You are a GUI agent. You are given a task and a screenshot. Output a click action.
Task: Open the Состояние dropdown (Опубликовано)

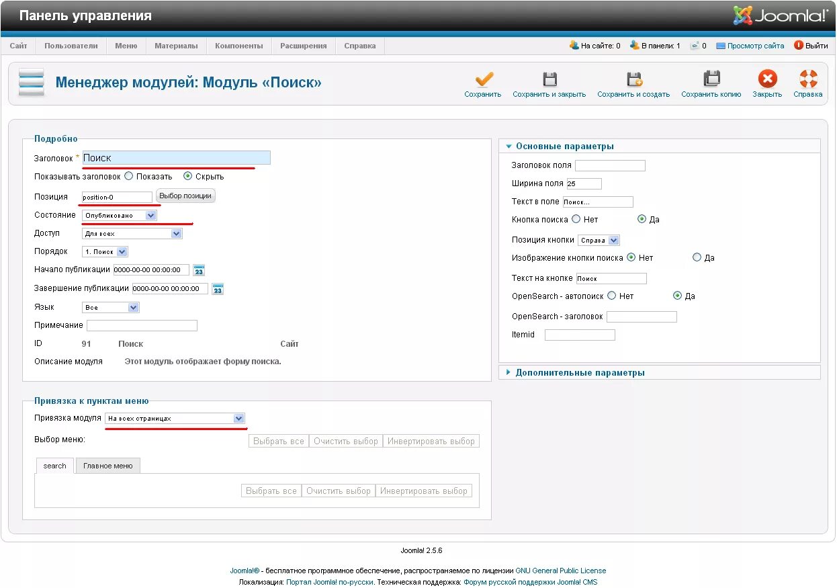point(120,216)
